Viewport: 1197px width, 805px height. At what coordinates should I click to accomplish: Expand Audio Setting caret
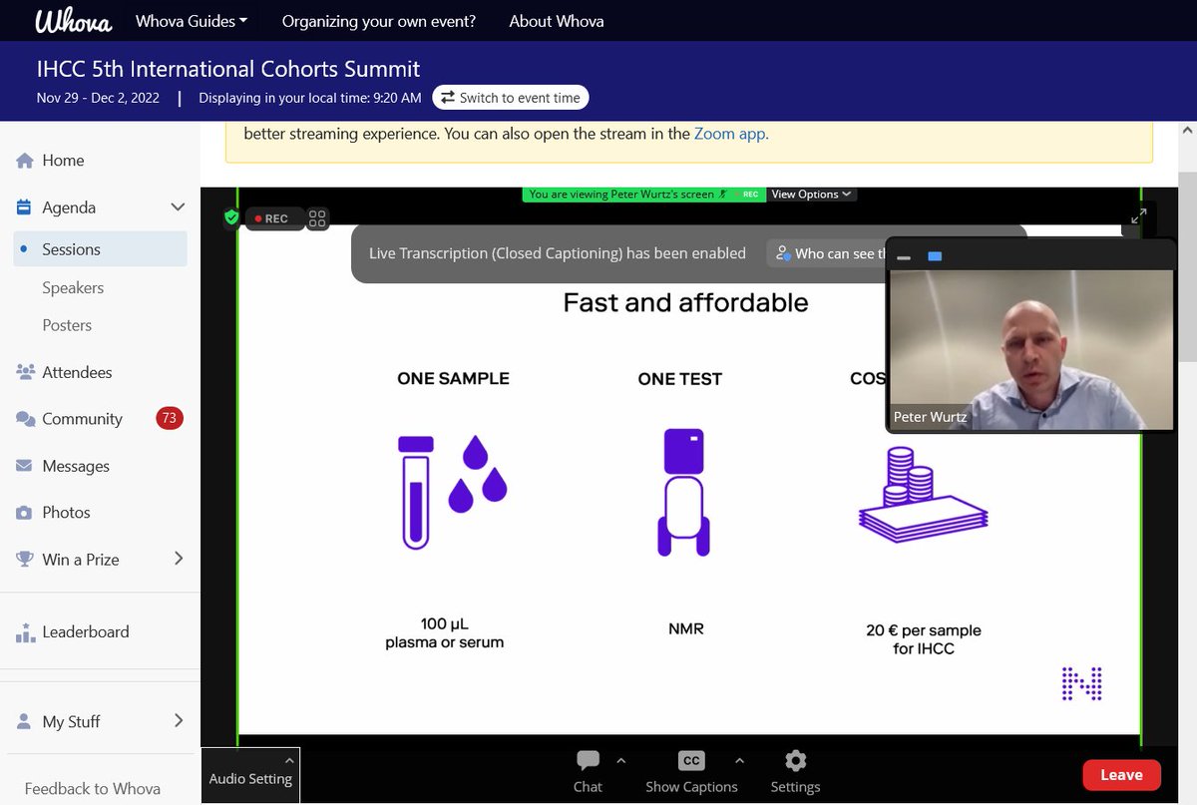pyautogui.click(x=289, y=760)
